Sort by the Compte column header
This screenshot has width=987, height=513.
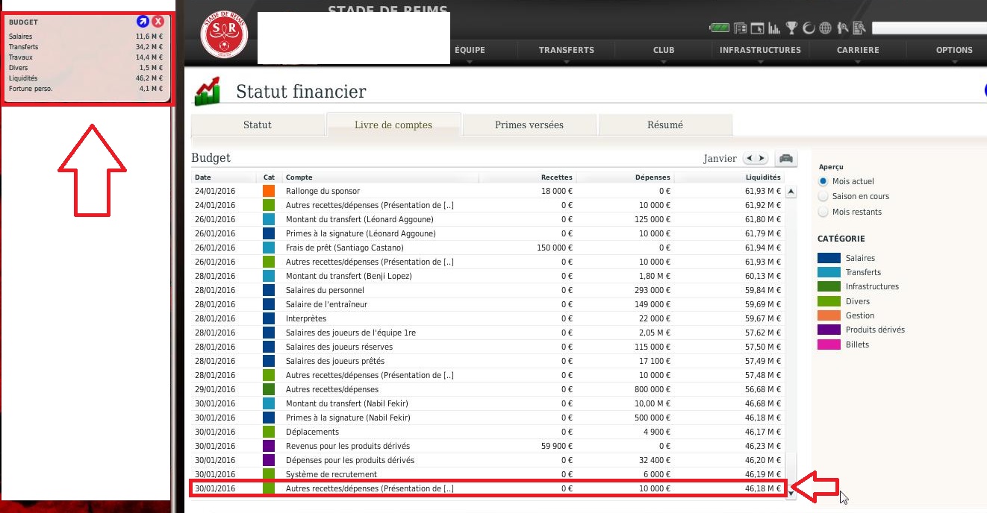click(299, 177)
